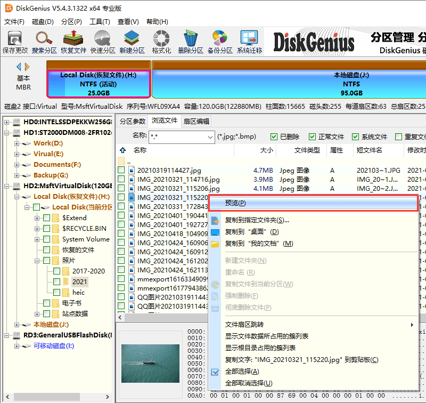Toggle the 系统文件 (system files) checkbox
The image size is (426, 403).
[355, 137]
